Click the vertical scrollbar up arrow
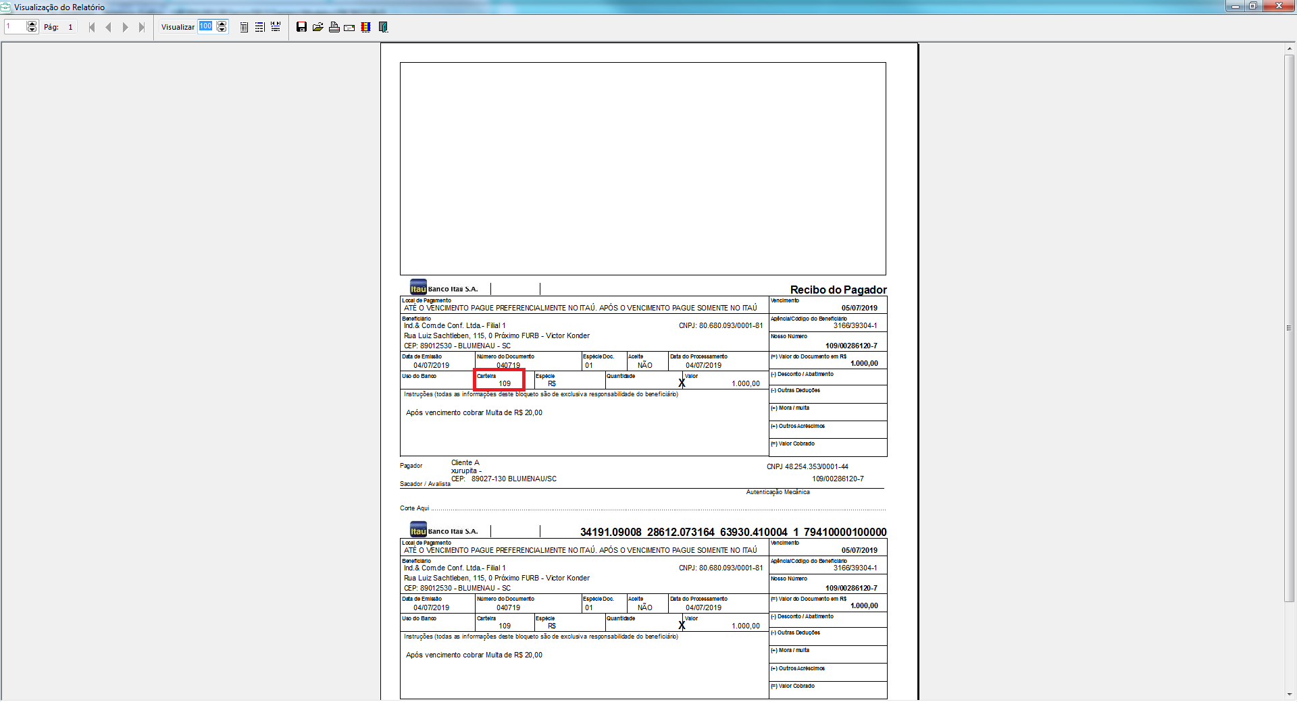Viewport: 1297px width, 702px height. pos(1290,49)
